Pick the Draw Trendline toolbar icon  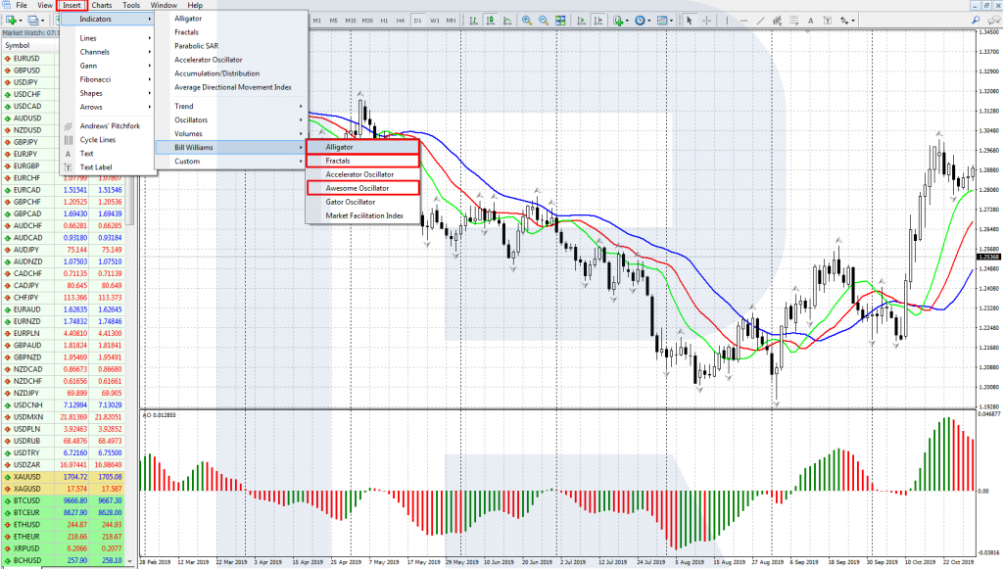[x=761, y=20]
